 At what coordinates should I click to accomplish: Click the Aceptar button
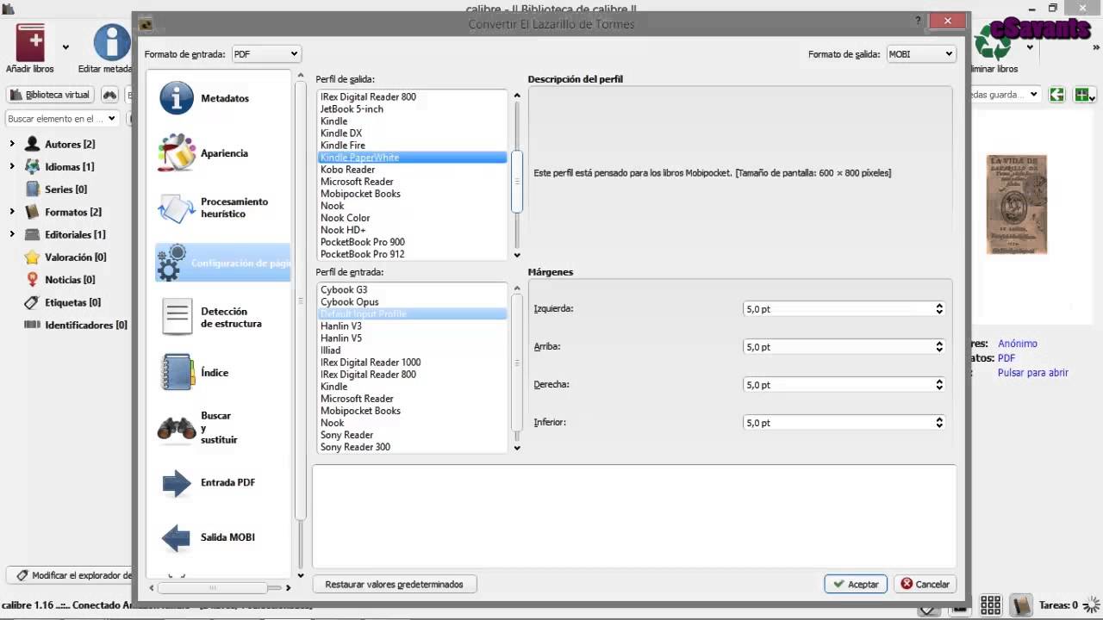[855, 584]
